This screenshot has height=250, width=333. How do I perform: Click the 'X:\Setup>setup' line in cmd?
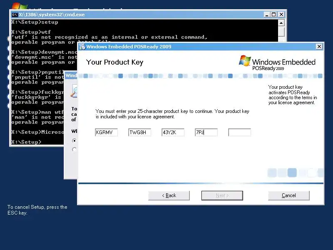tap(35, 22)
